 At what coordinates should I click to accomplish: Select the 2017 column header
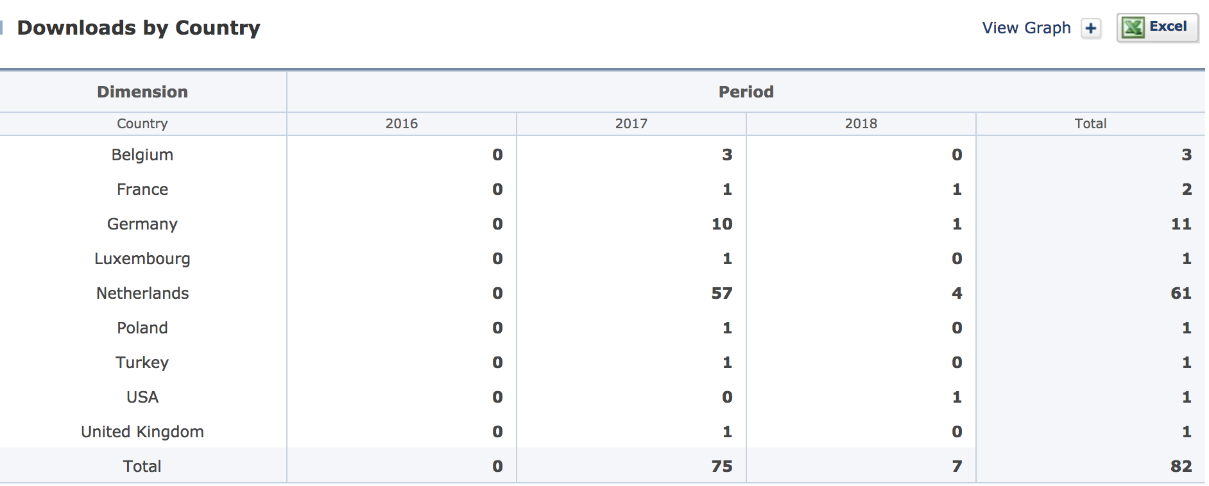pos(631,124)
